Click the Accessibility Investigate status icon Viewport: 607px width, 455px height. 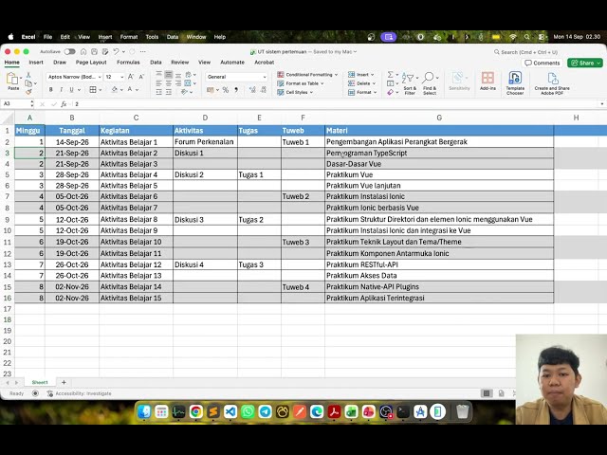[x=50, y=393]
